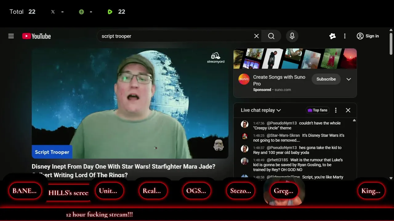Select the OGS... participant bubble
The image size is (394, 221).
pos(196,191)
